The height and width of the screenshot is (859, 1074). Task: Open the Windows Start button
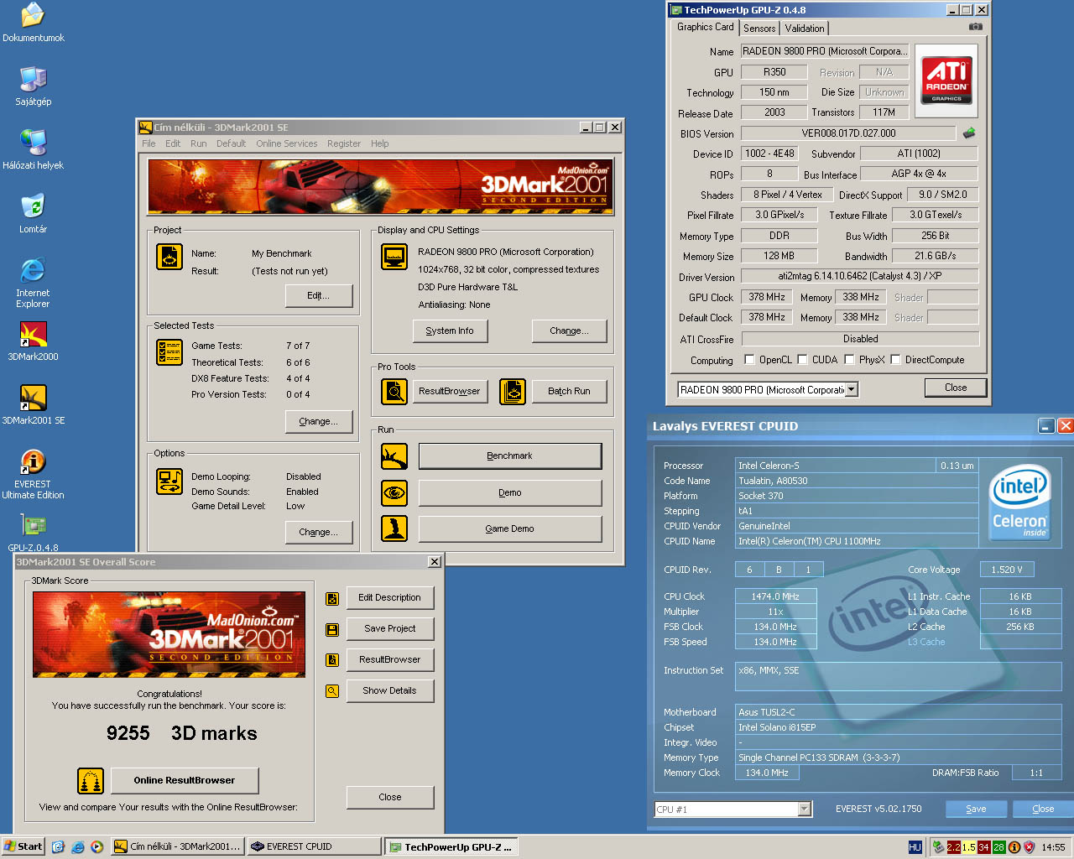point(23,846)
